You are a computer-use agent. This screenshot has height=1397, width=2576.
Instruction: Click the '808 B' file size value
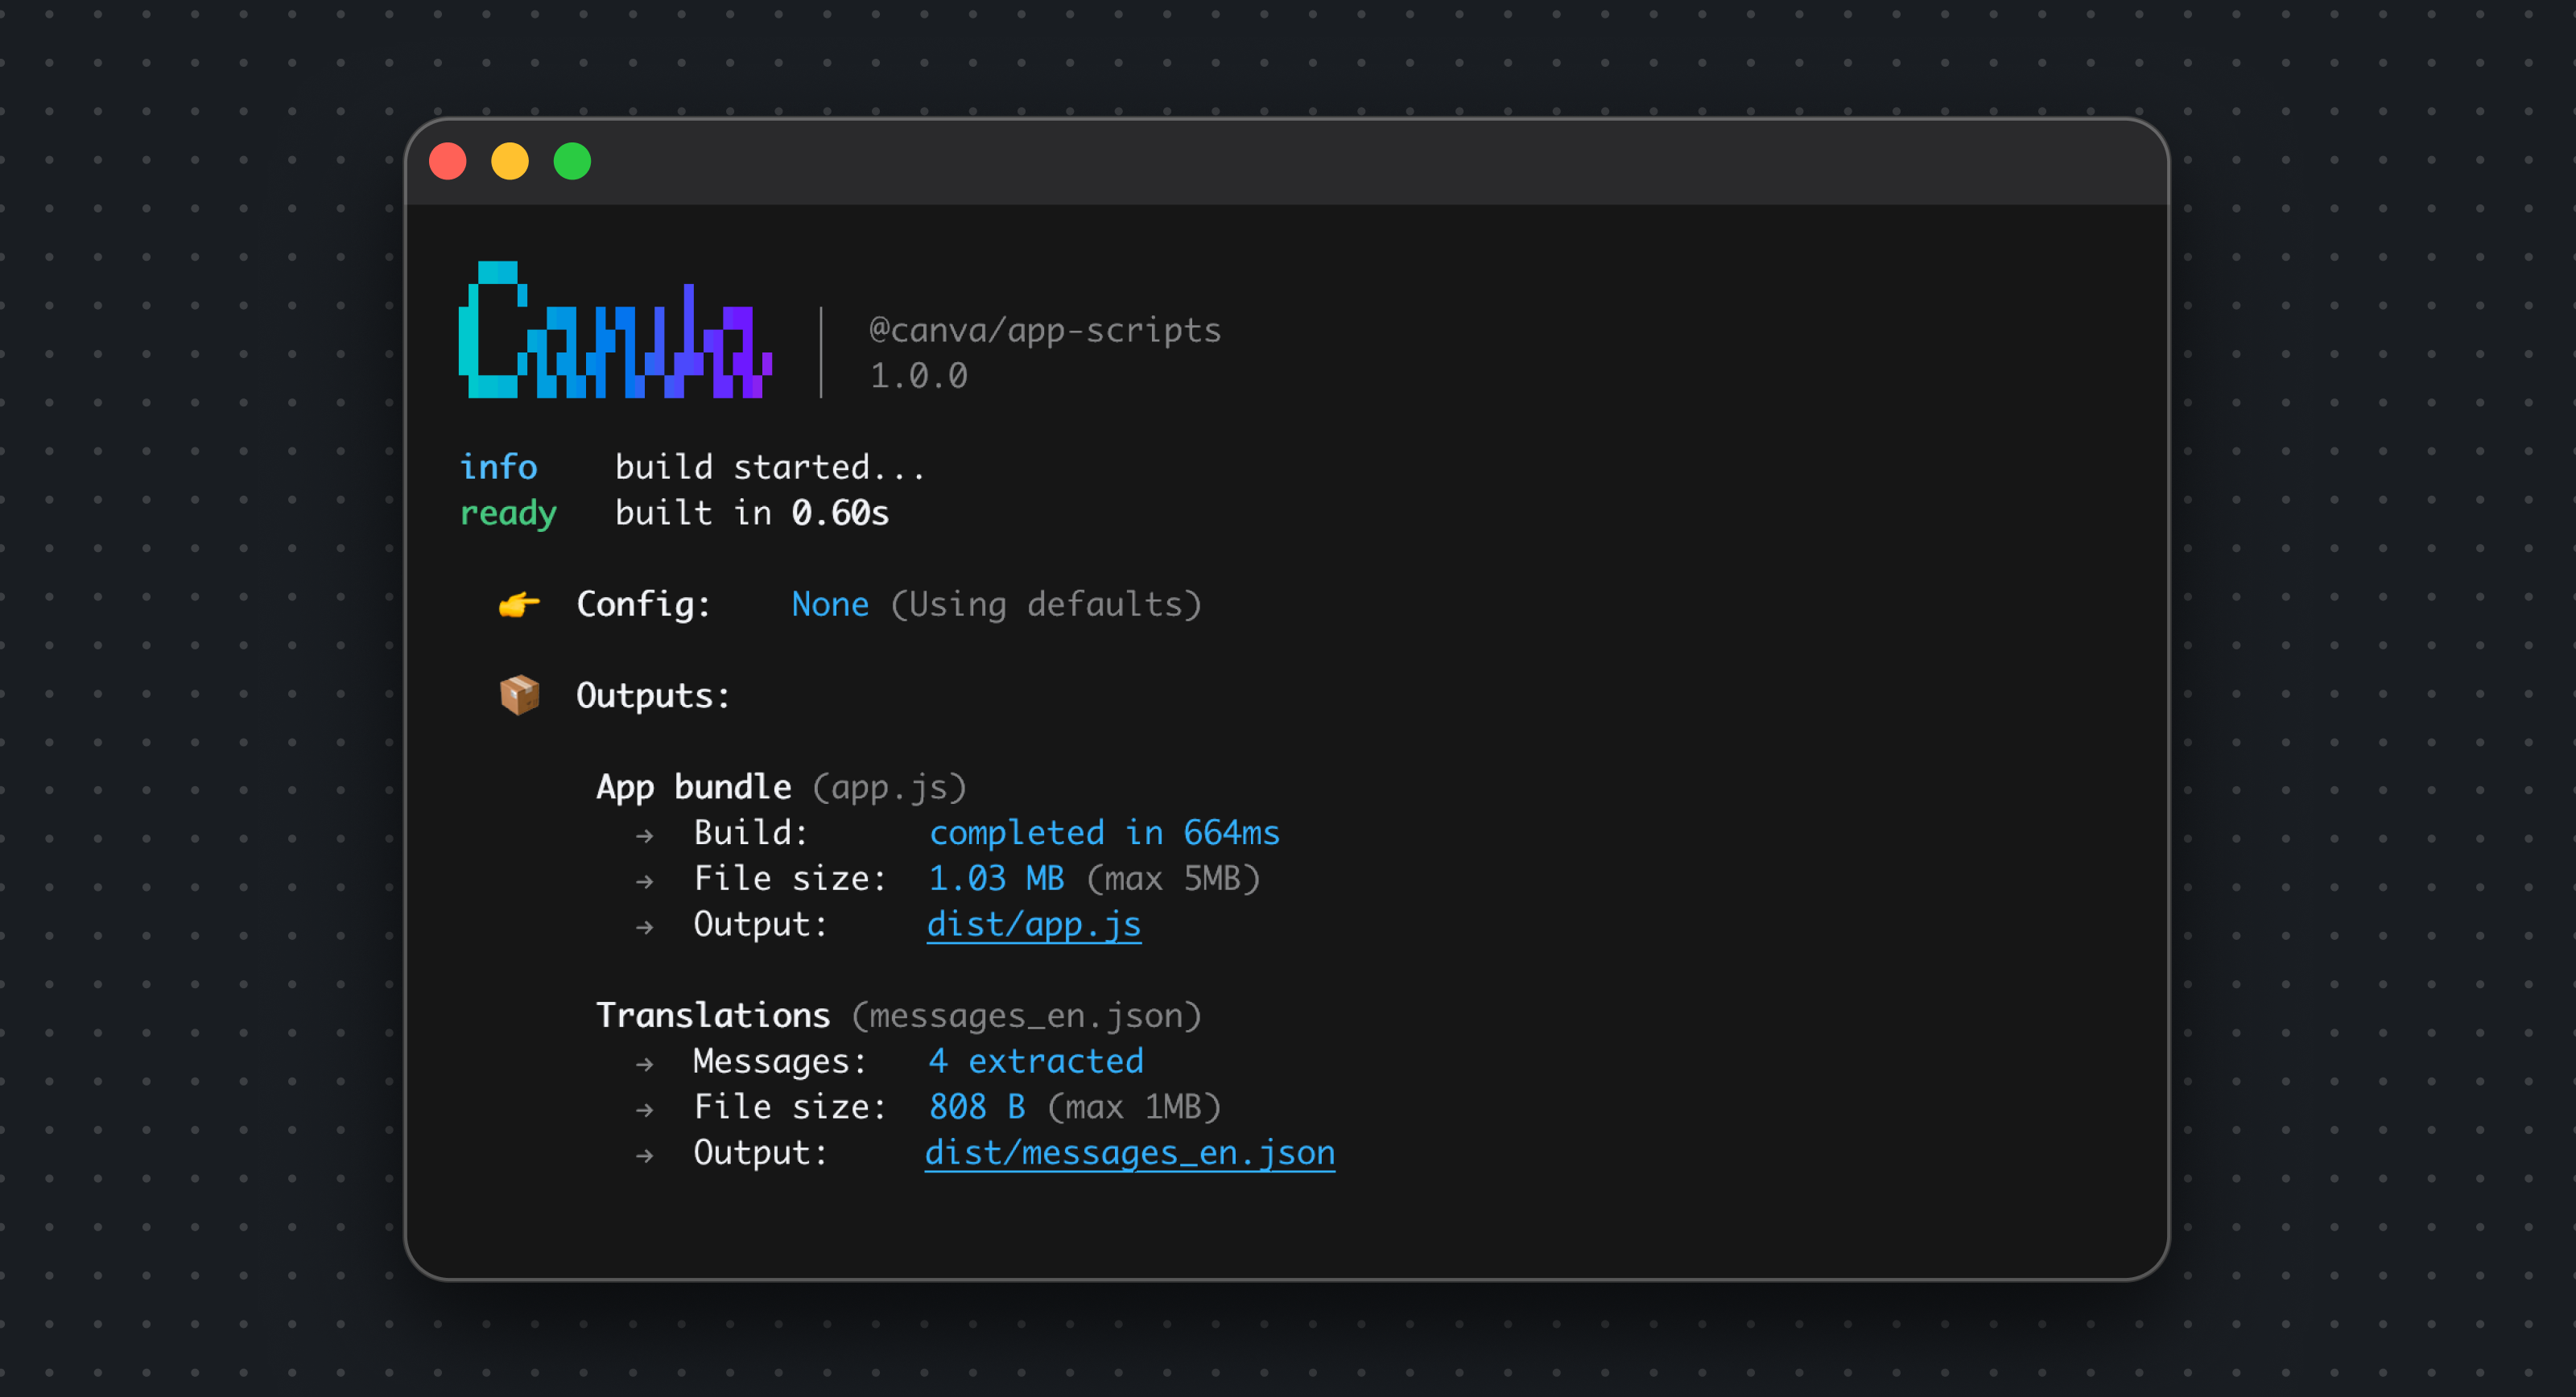[977, 1107]
